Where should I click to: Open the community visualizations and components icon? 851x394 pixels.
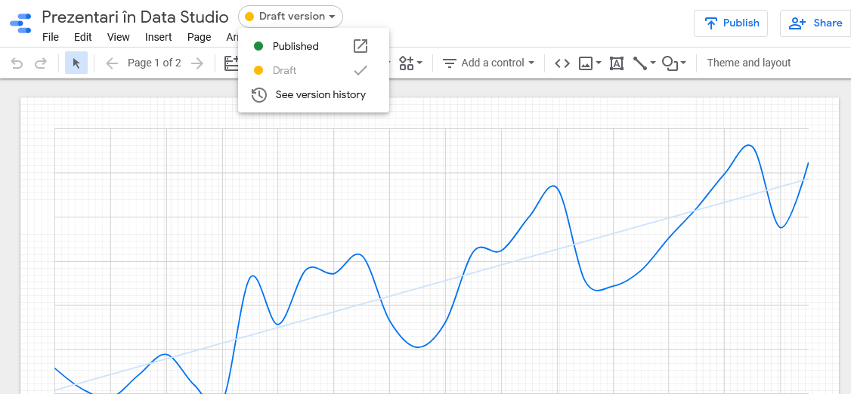click(x=407, y=63)
